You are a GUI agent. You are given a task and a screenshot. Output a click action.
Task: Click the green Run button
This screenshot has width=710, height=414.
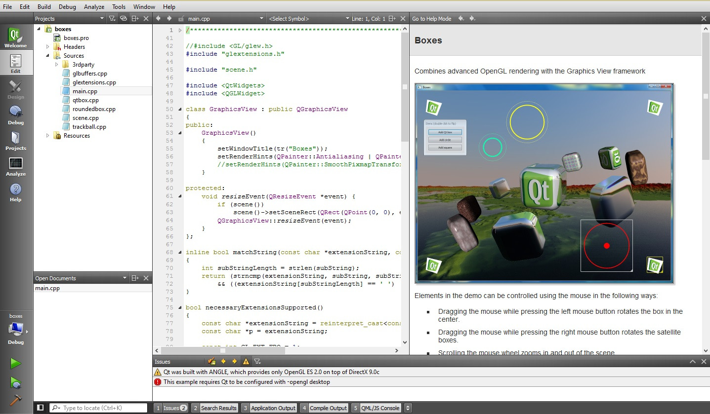point(16,364)
